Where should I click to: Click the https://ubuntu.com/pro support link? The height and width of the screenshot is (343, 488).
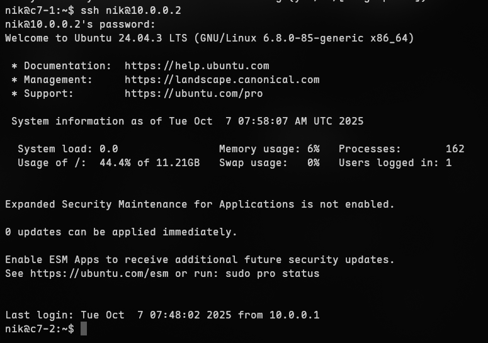point(193,94)
